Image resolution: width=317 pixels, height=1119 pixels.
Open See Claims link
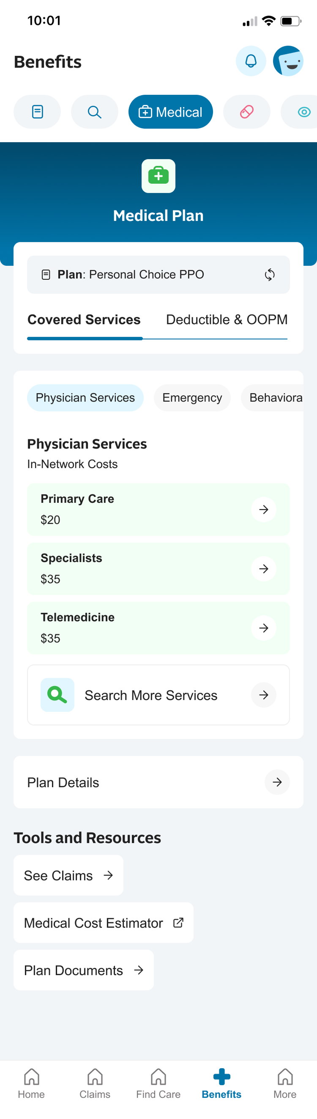point(68,875)
